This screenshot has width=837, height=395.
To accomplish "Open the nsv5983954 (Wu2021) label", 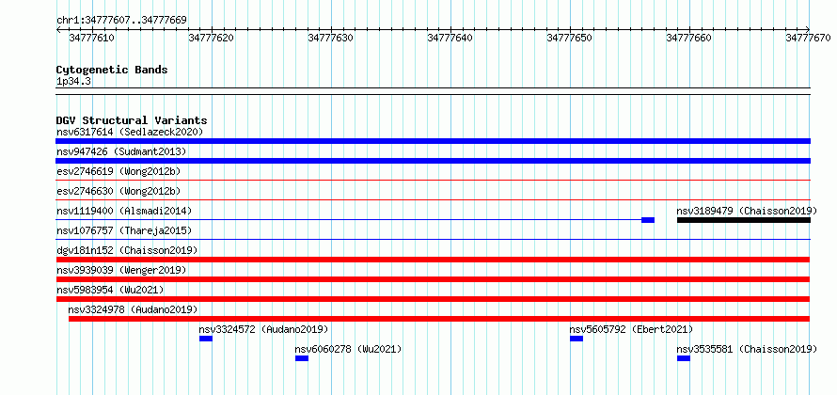I will (110, 290).
